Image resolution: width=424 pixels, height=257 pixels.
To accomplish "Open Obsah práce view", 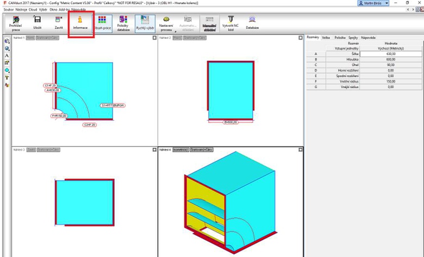I will click(103, 22).
